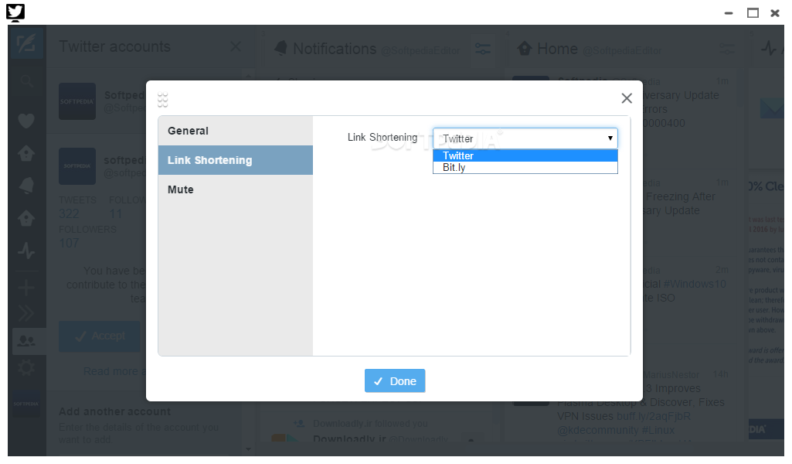
Task: Open Notifications column filter settings icon
Action: (x=482, y=49)
